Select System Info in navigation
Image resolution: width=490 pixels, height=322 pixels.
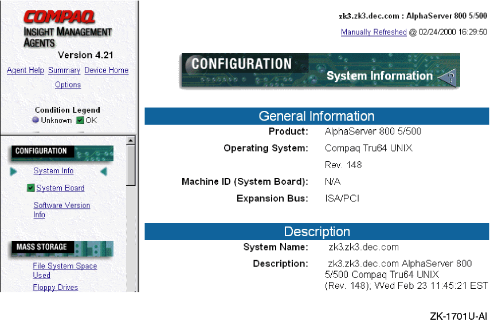(53, 171)
